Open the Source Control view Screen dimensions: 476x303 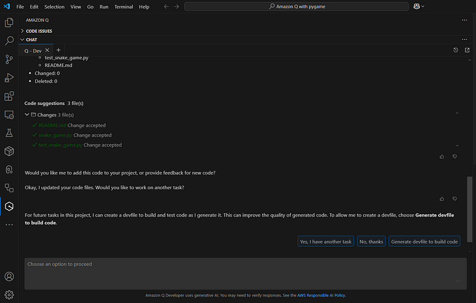pos(9,59)
